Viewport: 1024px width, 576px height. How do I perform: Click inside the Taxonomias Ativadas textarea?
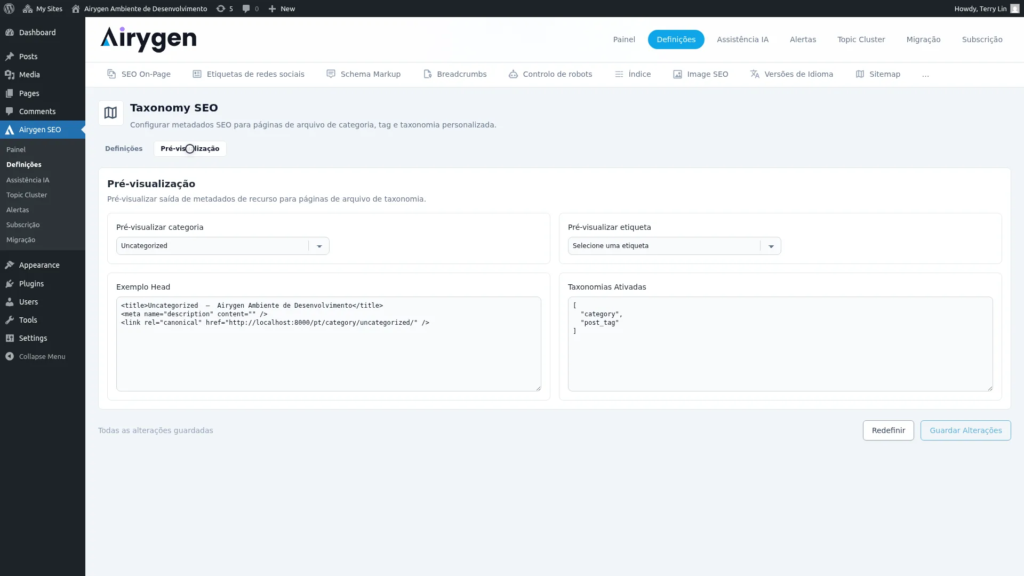click(780, 344)
